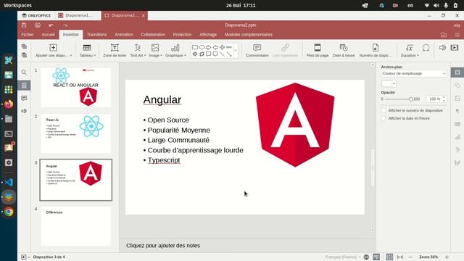This screenshot has width=464, height=261.
Task: Click the opacity slider handle
Action: click(411, 99)
